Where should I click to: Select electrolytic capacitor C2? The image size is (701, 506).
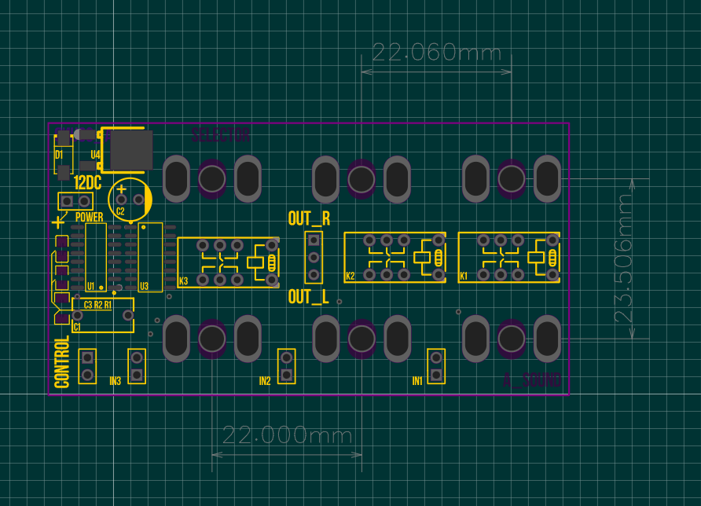(130, 199)
